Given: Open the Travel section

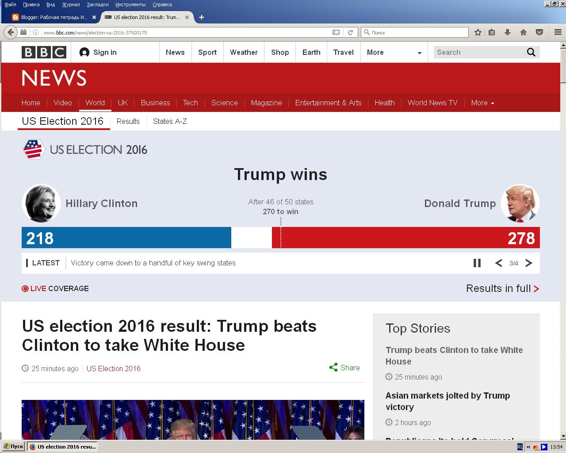Looking at the screenshot, I should coord(344,52).
